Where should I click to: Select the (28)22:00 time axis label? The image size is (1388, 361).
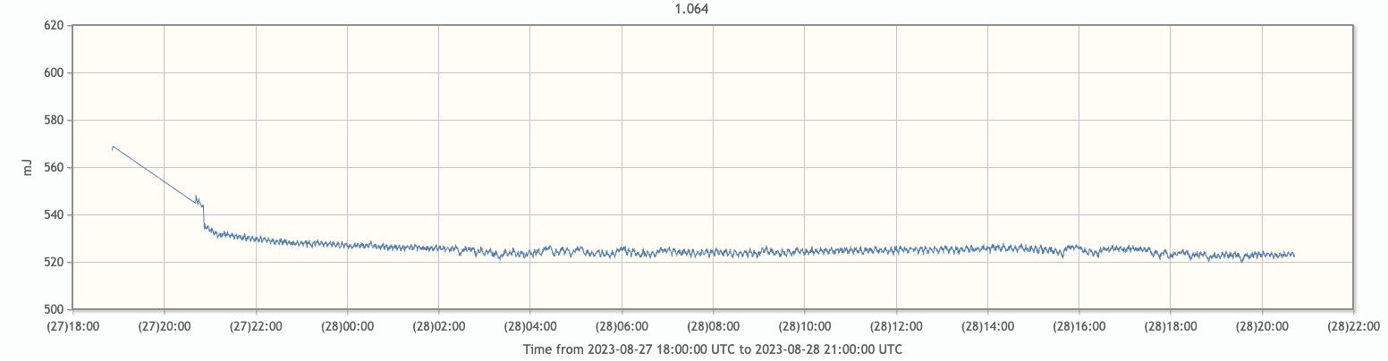[x=1352, y=327]
